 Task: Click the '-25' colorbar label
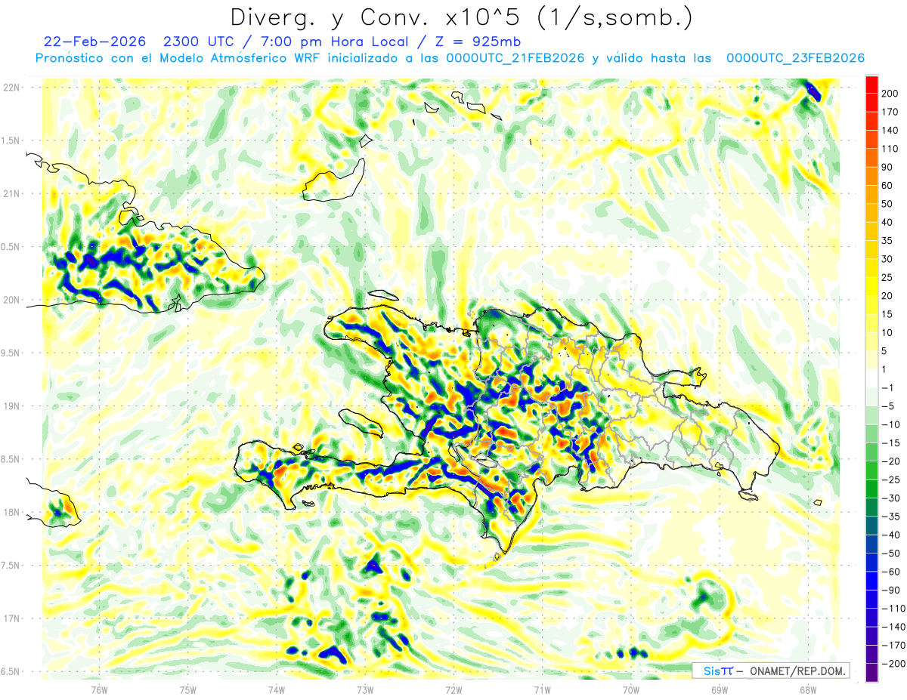pos(891,480)
